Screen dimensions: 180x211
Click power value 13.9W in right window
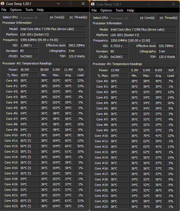(119, 70)
